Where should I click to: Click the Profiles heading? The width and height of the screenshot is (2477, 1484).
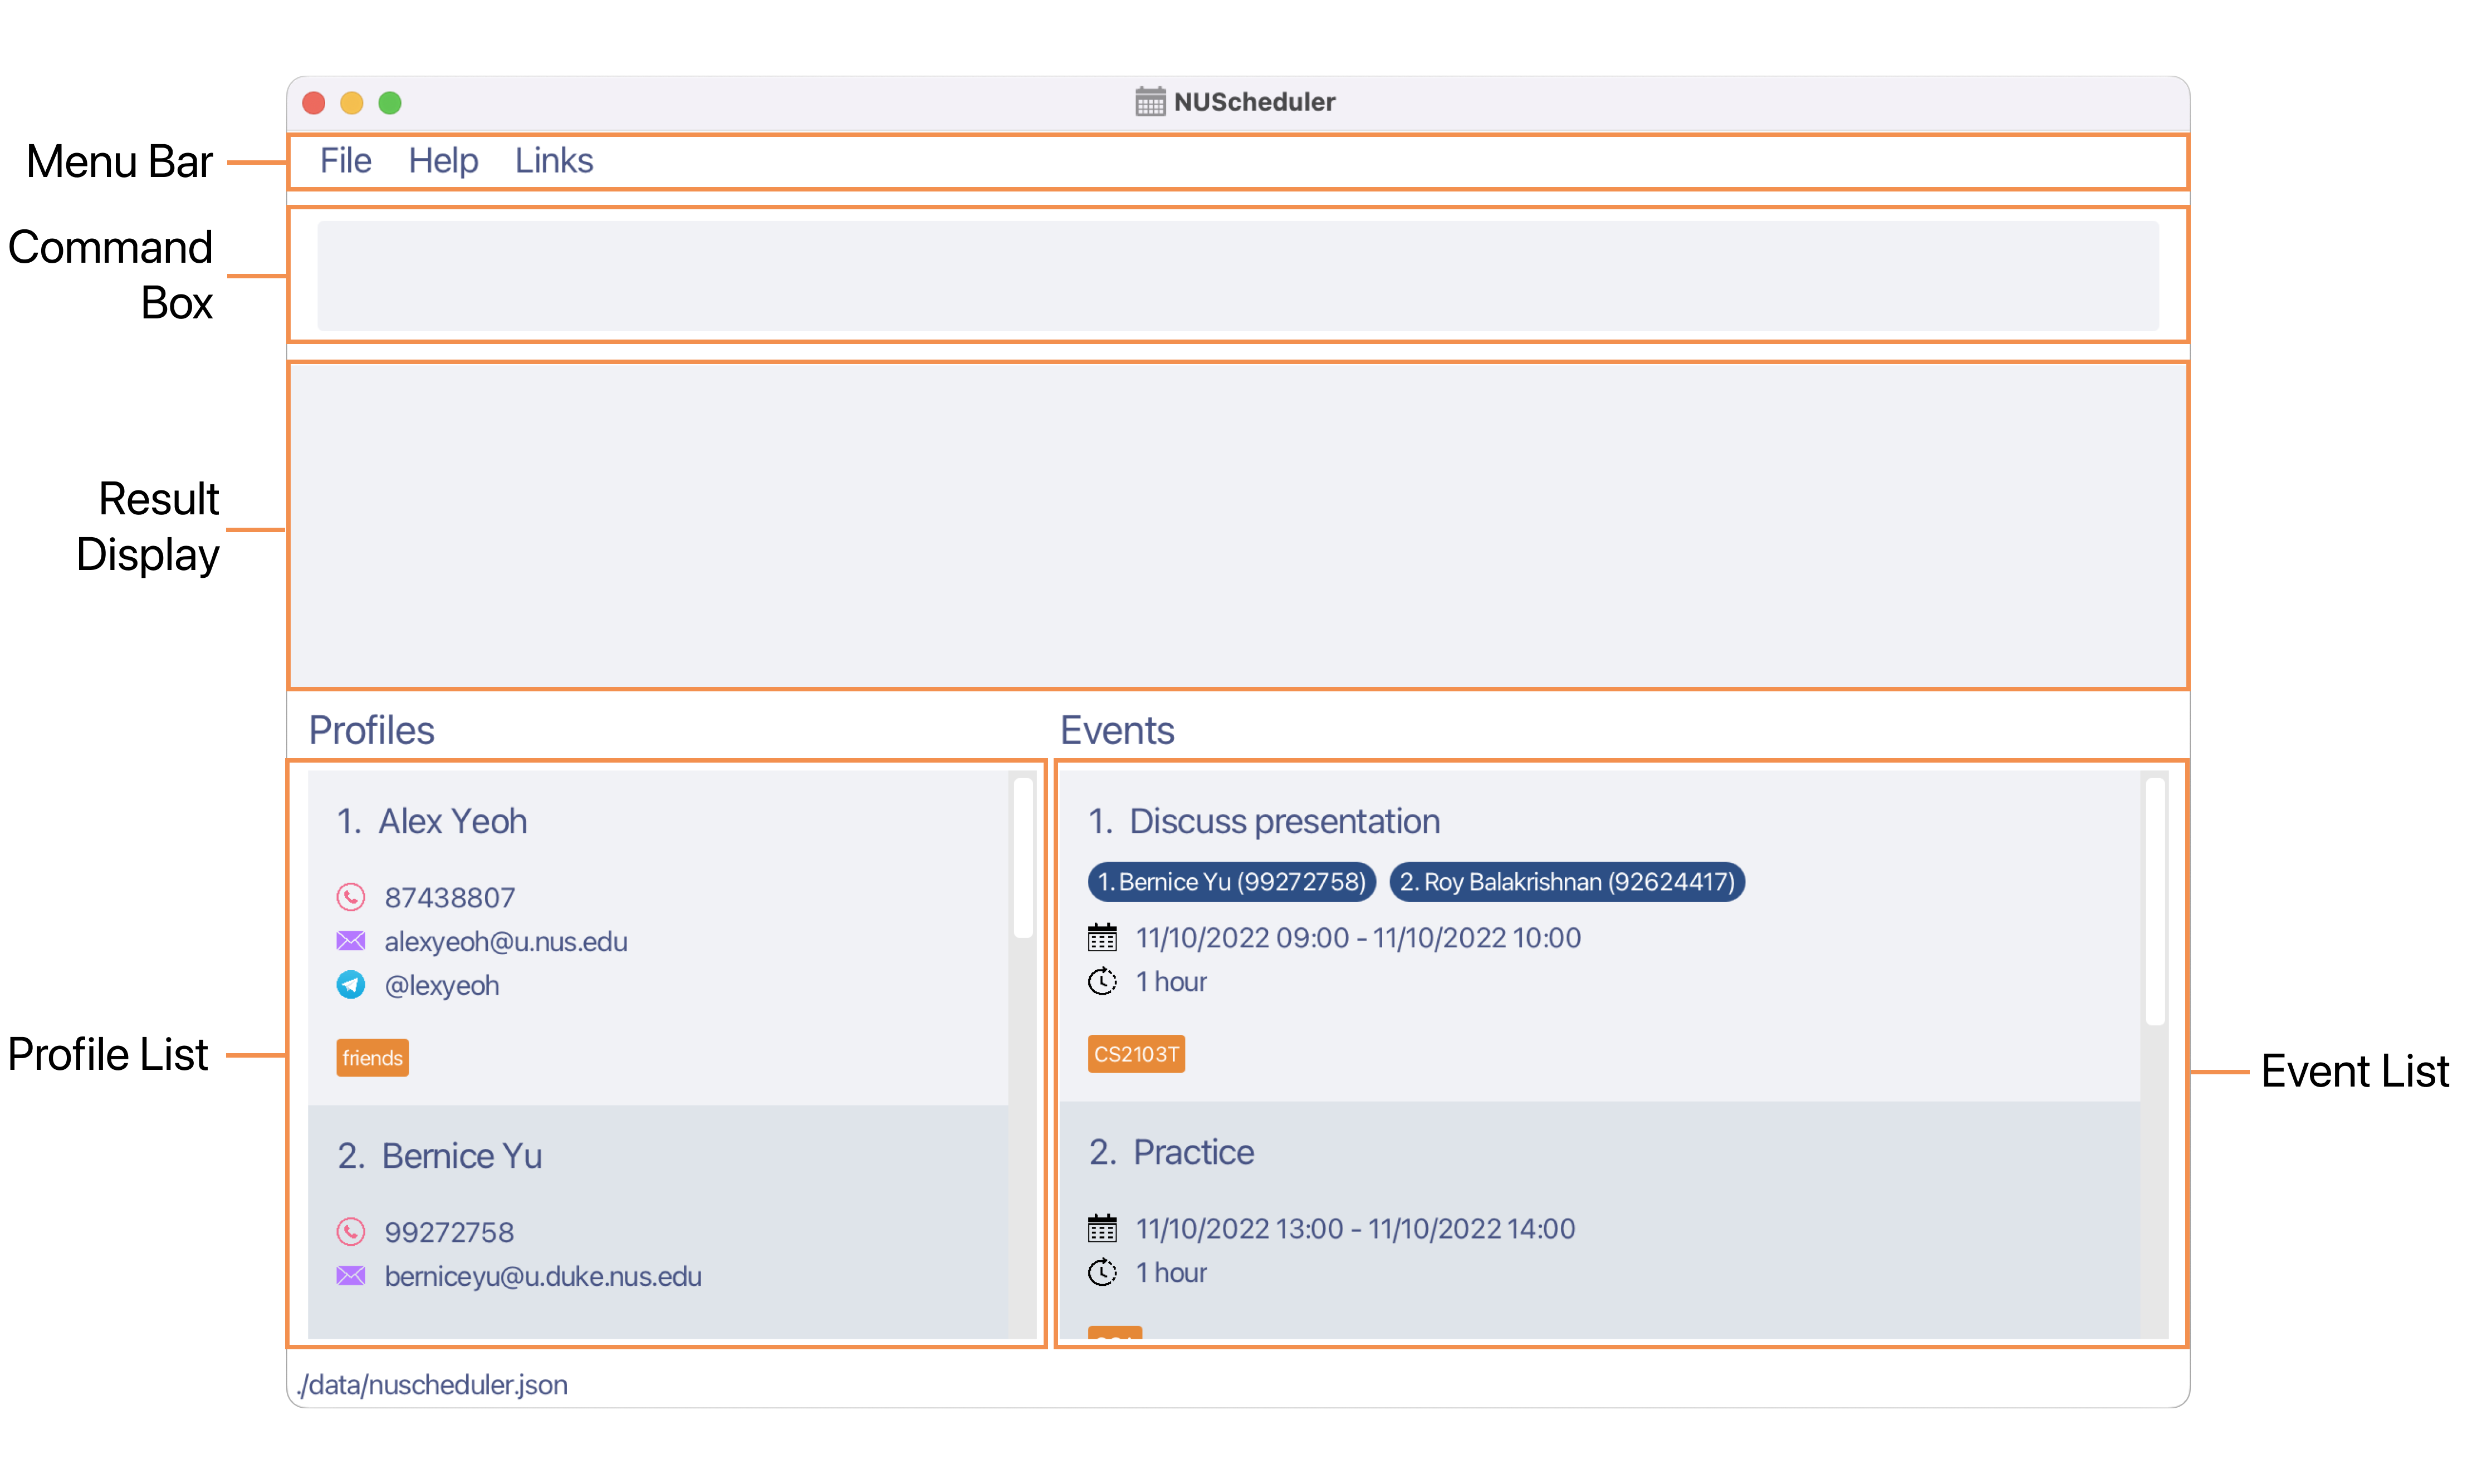click(x=371, y=730)
